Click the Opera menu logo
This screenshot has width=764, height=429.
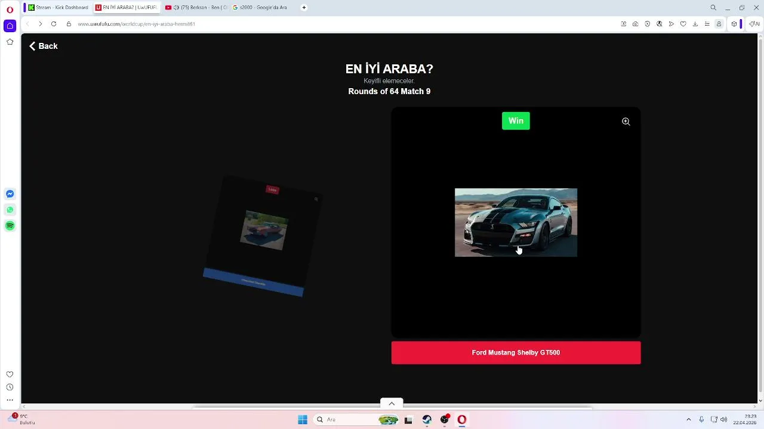pyautogui.click(x=10, y=10)
